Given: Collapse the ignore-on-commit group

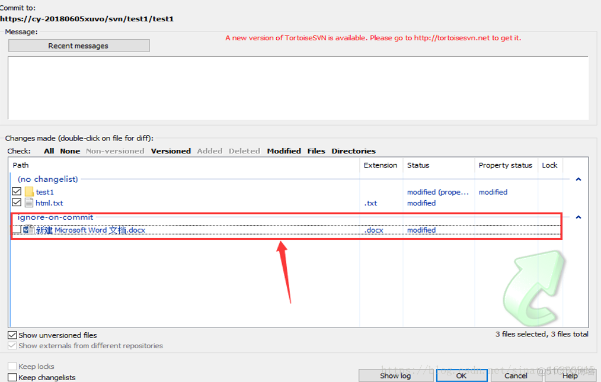Looking at the screenshot, I should click(578, 217).
